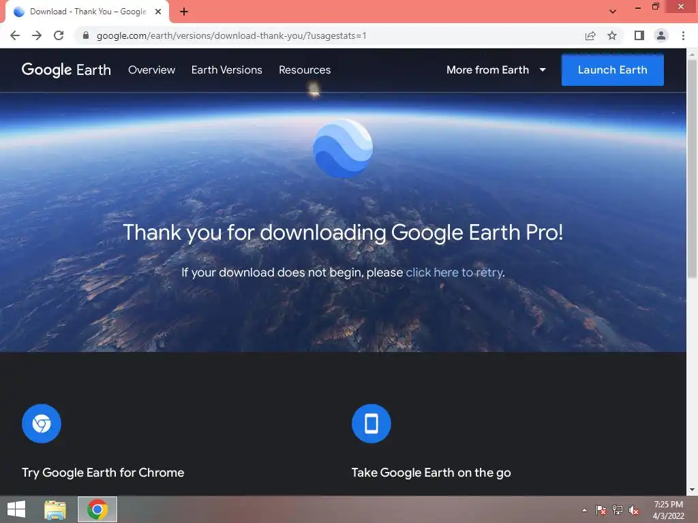
Task: Click the Chrome circle icon
Action: (x=42, y=424)
